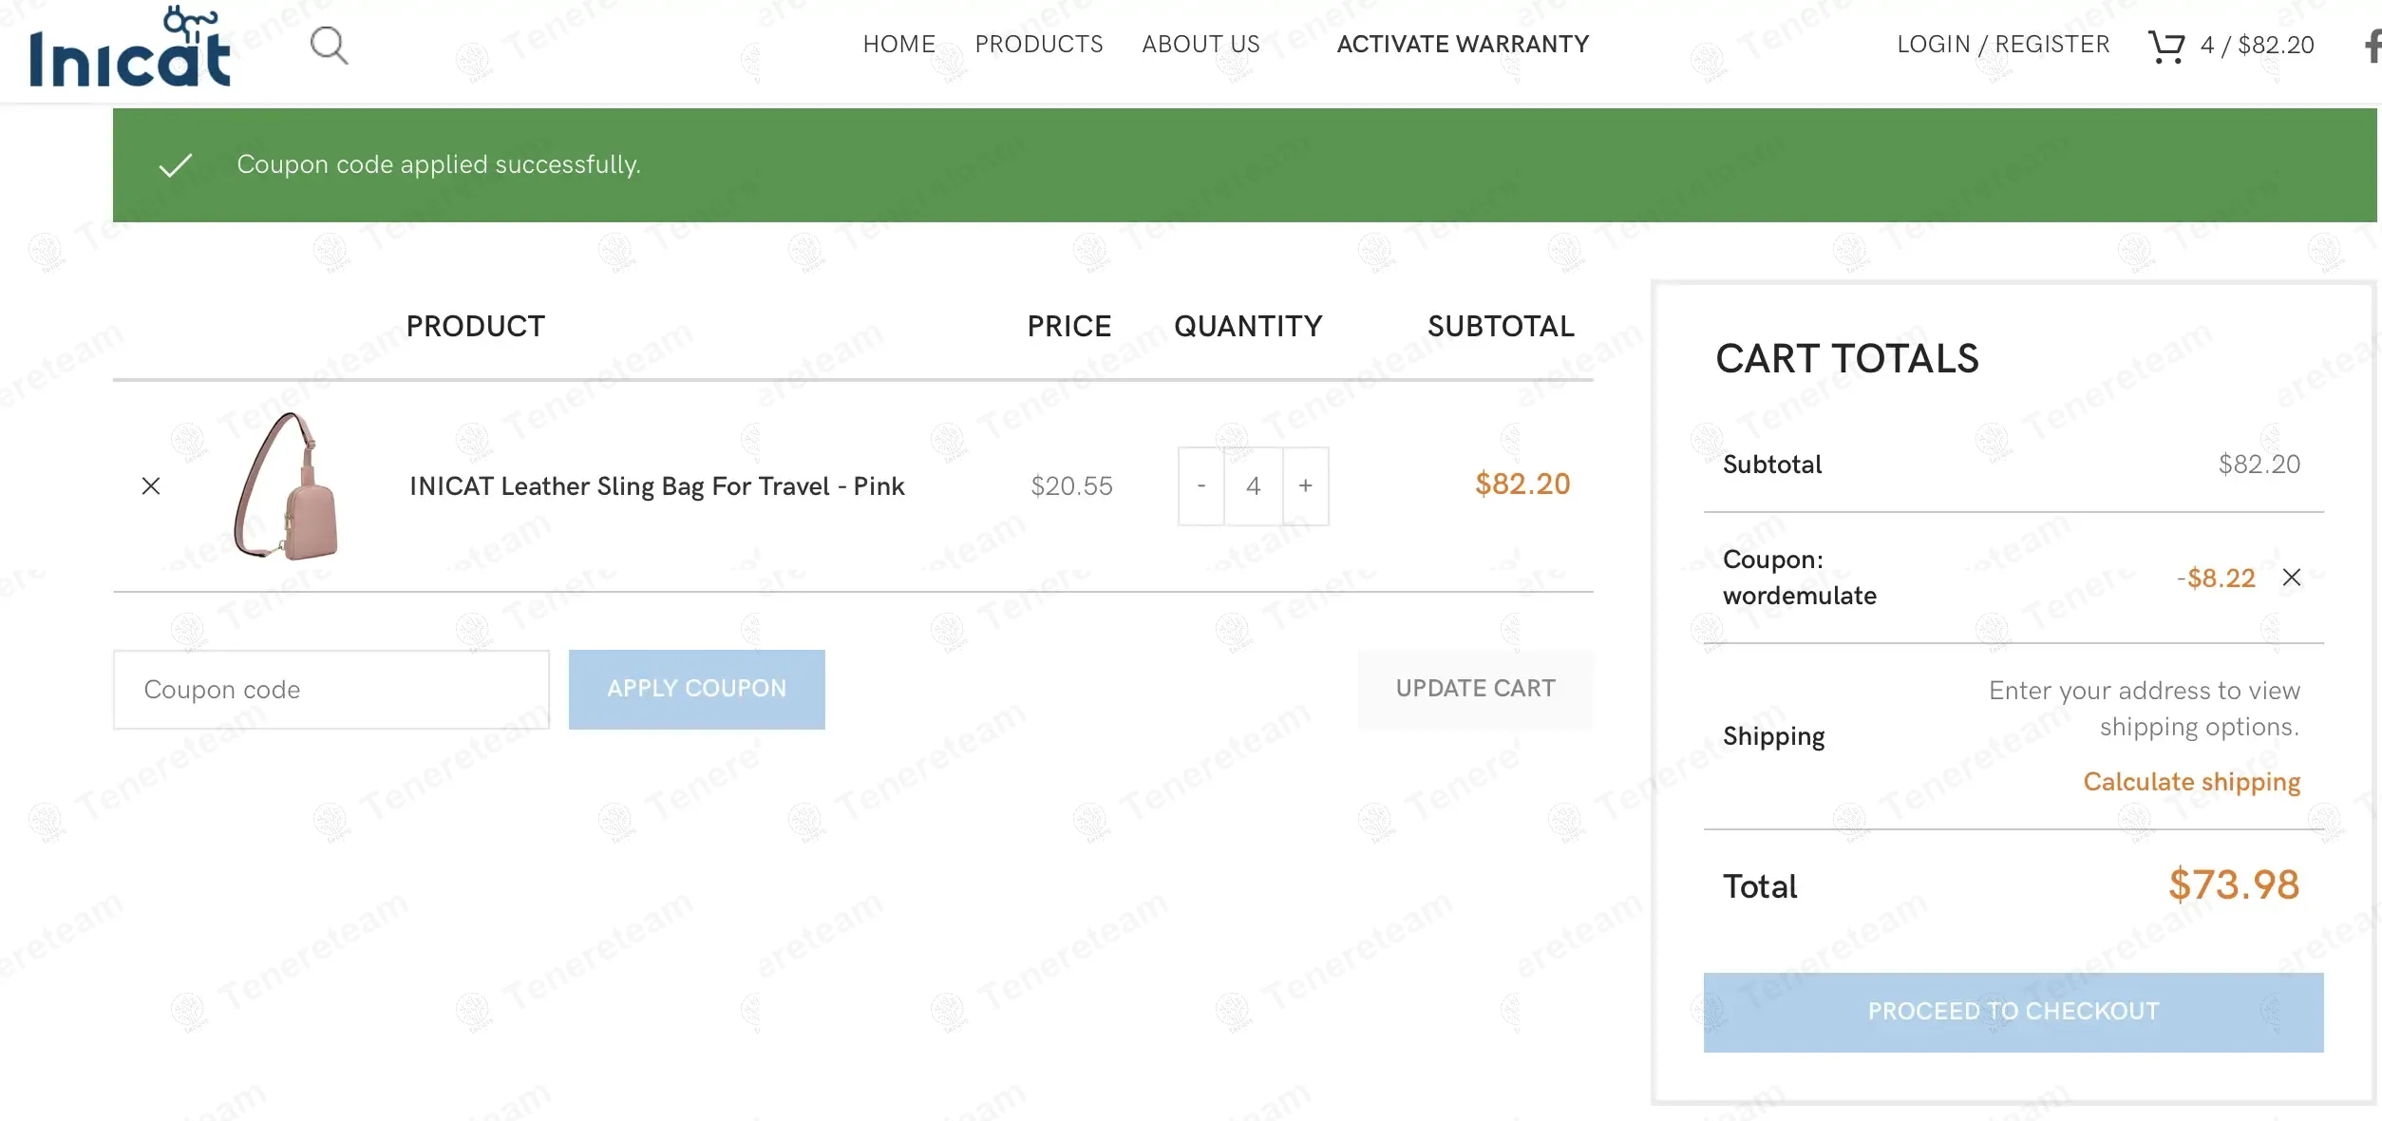Click the Inicat logo
Image resolution: width=2382 pixels, height=1121 pixels.
point(130,47)
